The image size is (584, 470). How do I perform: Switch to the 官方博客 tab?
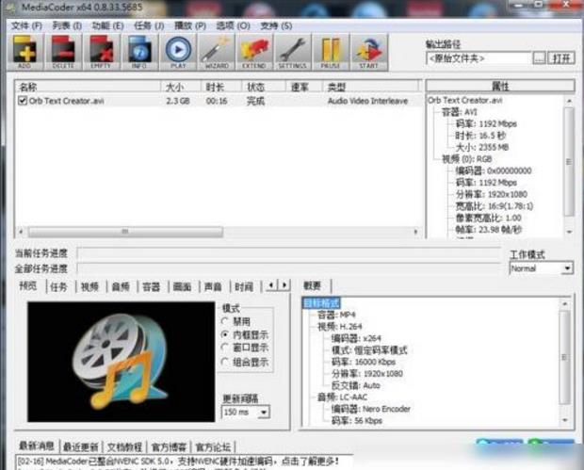[x=169, y=446]
